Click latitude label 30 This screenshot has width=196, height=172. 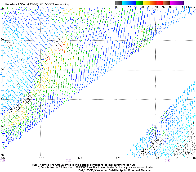(2, 155)
